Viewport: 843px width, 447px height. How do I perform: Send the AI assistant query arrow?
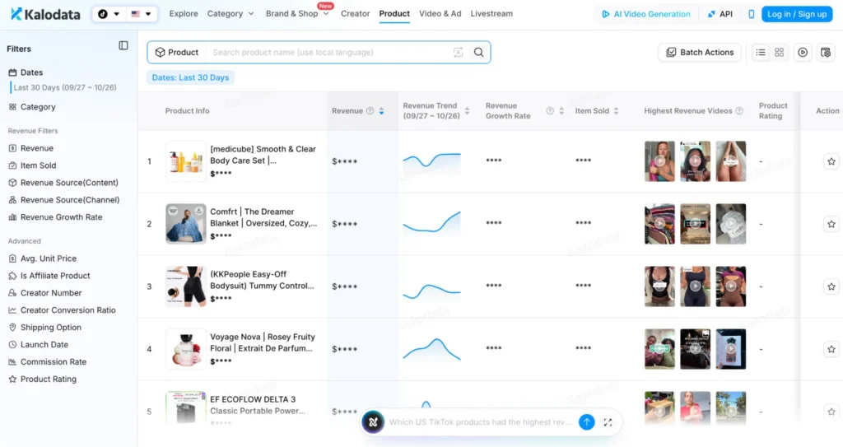pos(586,422)
